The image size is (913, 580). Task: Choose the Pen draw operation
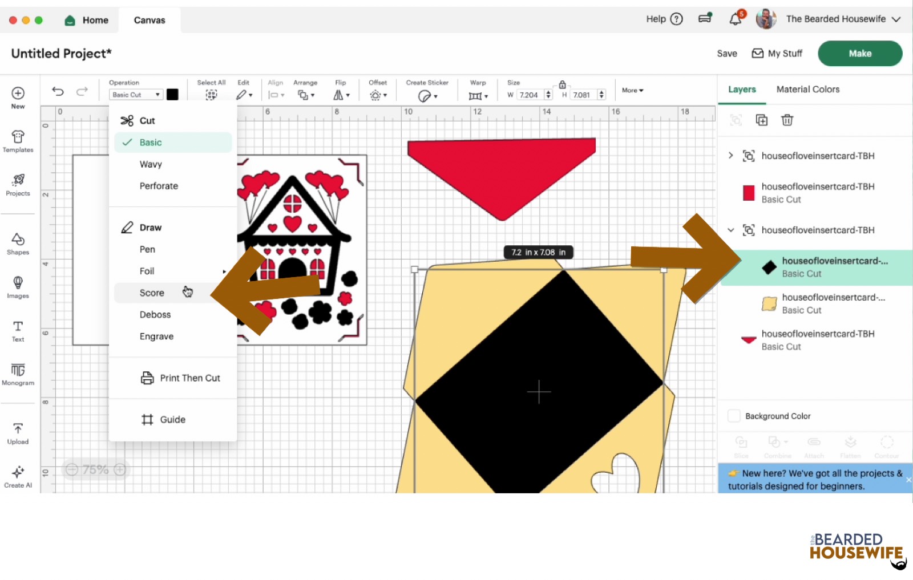pos(173,249)
